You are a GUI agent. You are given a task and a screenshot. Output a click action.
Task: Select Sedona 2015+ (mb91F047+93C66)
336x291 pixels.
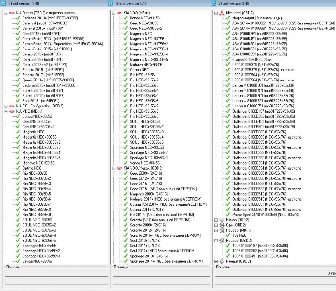[x=49, y=85]
